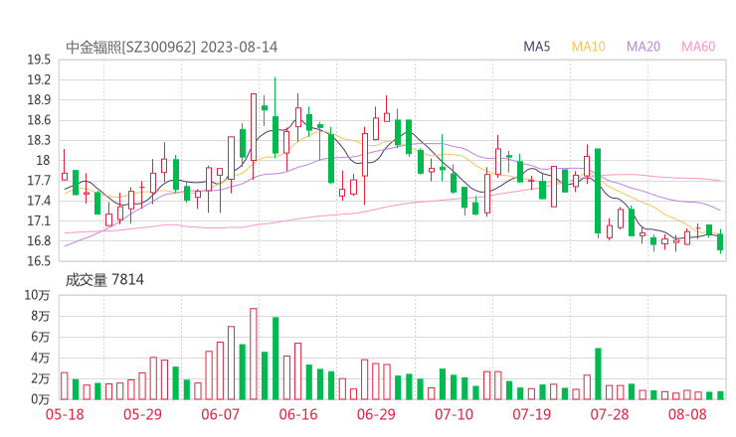
Task: Click the 17.7 price axis label
Action: click(39, 181)
